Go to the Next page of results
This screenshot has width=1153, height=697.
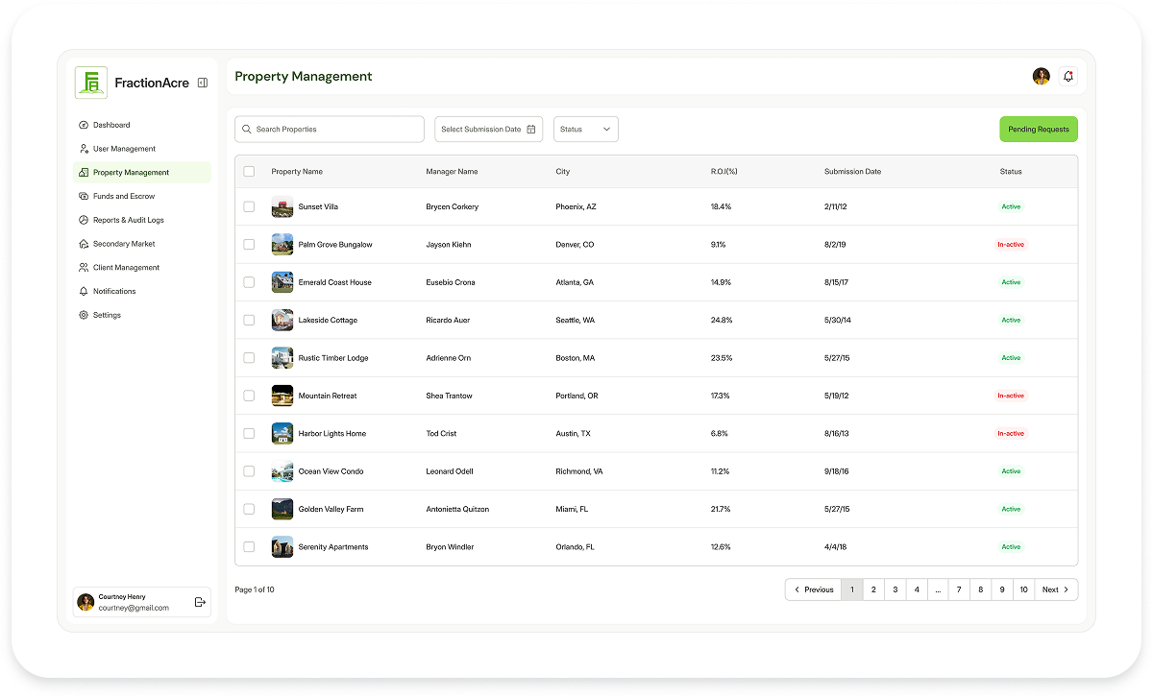point(1054,589)
